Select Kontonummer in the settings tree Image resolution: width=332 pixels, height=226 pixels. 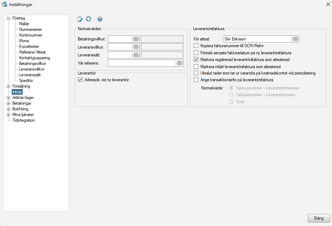(31, 35)
